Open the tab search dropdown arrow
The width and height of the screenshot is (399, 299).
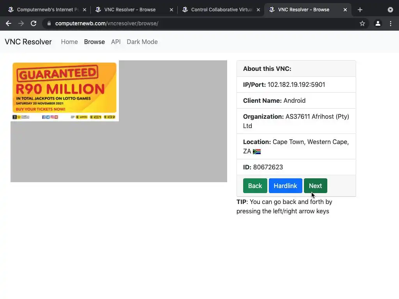point(390,10)
